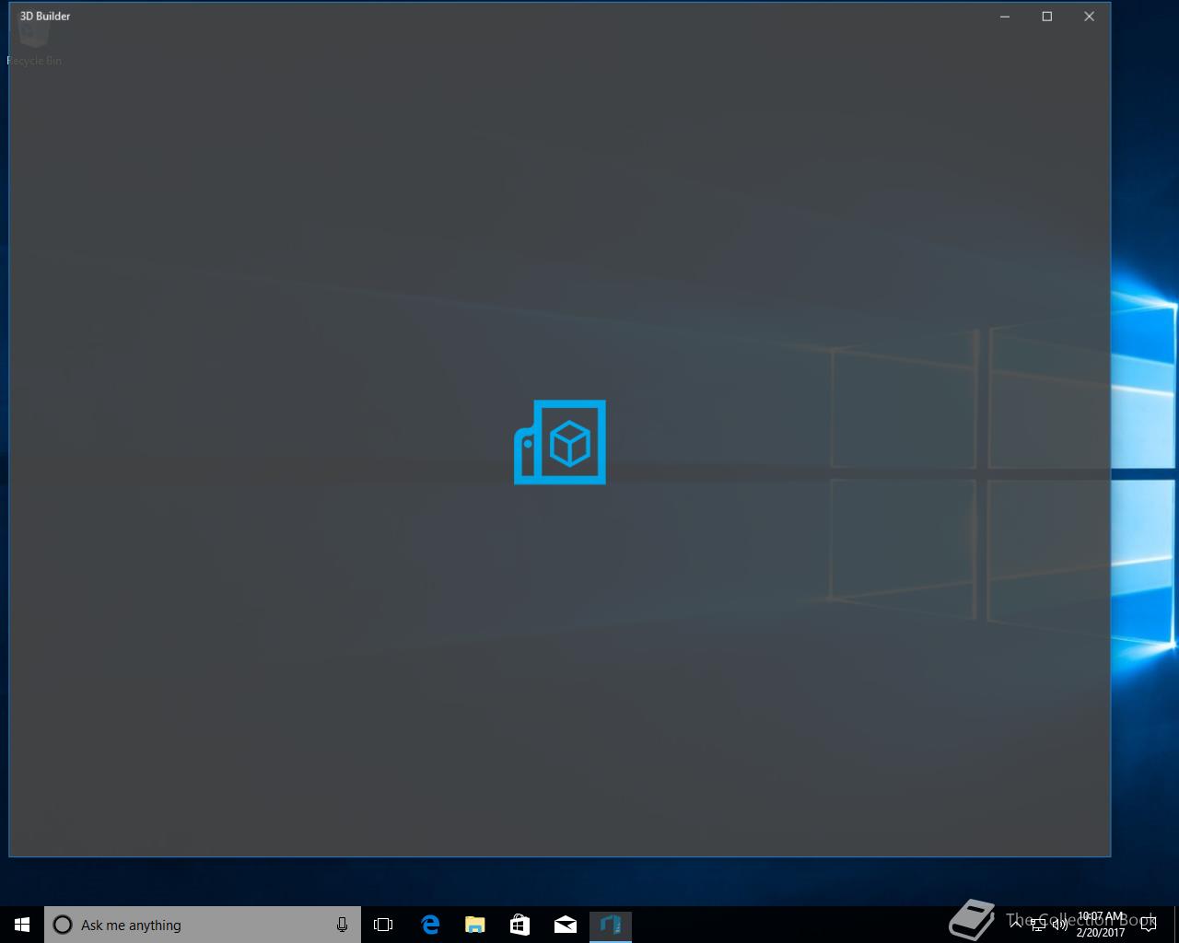Activate the Cortana microphone icon
This screenshot has height=943, width=1179.
click(x=342, y=925)
